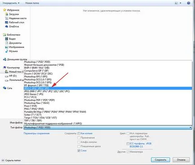Image resolution: width=195 pixels, height=165 pixels.
Task: Click the Музыка note icon
Action: pyautogui.click(x=7, y=51)
